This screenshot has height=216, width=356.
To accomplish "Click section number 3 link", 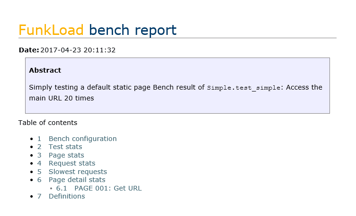I will (x=39, y=155).
